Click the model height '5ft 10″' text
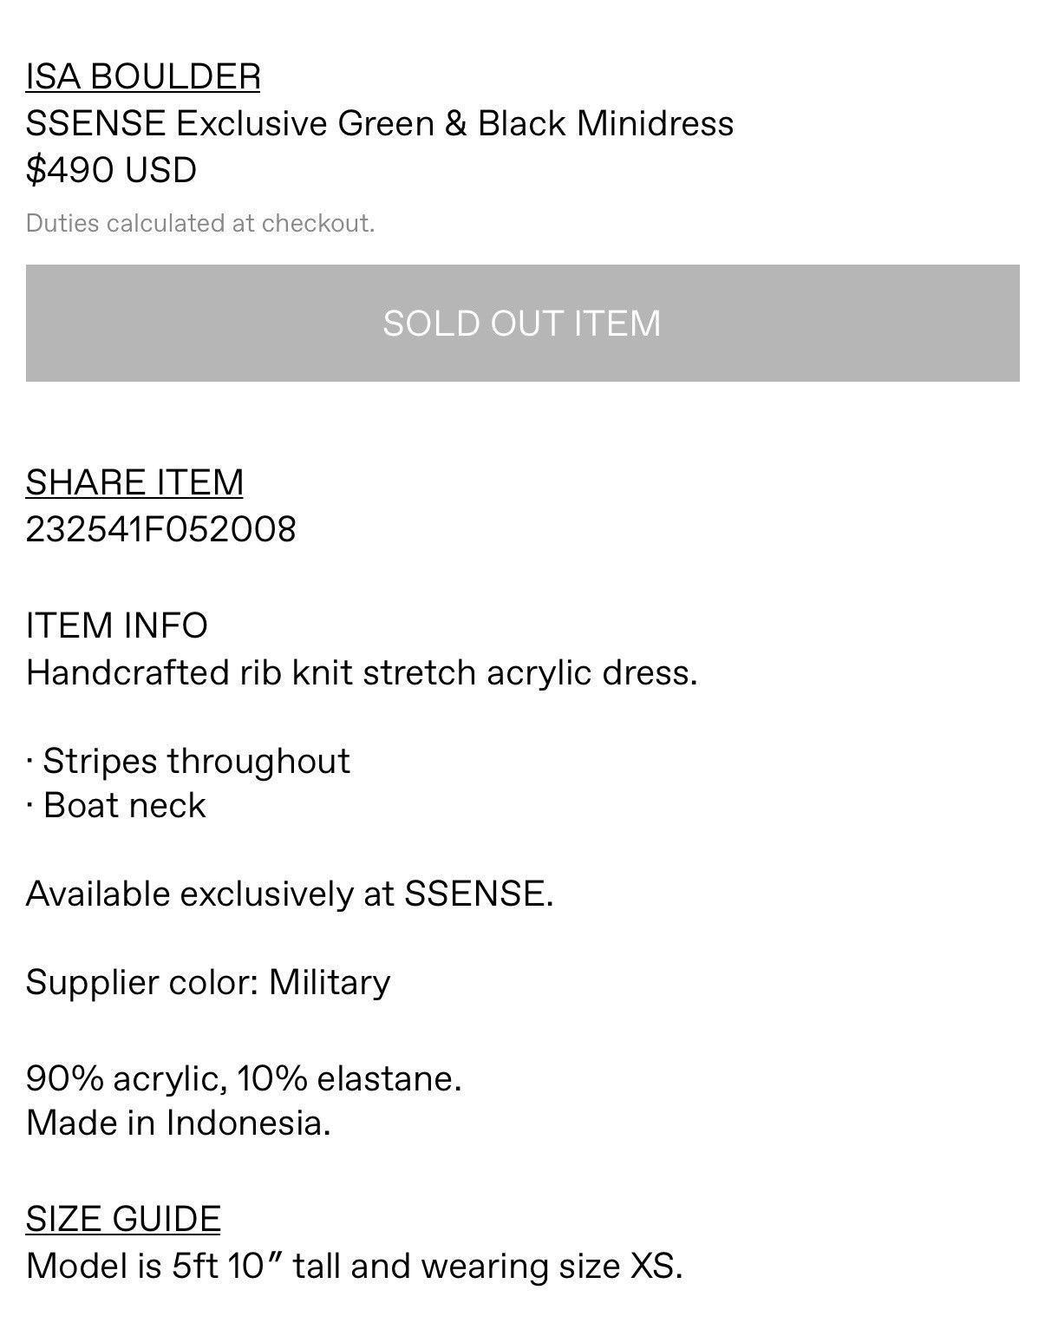The image size is (1045, 1336). (227, 1266)
